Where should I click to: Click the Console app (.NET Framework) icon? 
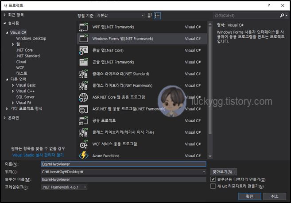point(84,62)
